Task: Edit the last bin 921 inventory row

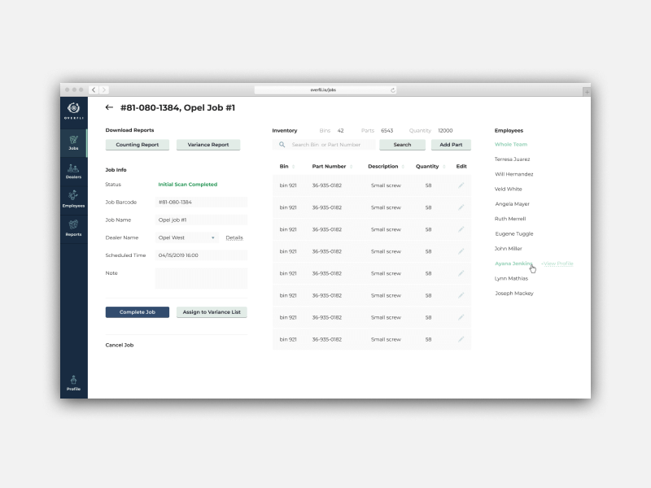Action: coord(461,339)
